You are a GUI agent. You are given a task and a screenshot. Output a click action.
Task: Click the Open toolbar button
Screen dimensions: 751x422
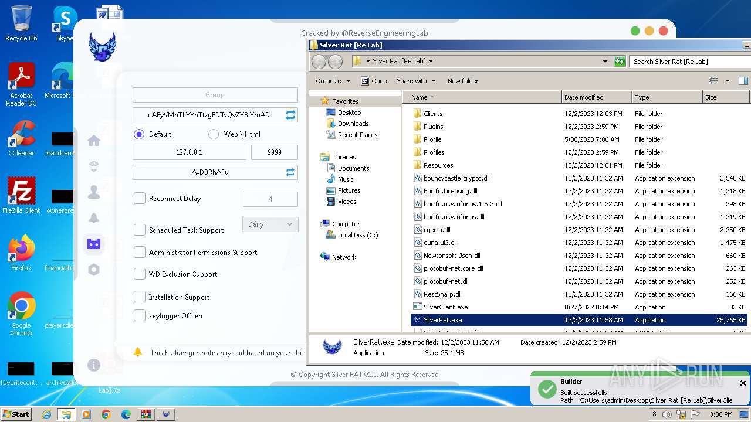coord(374,81)
